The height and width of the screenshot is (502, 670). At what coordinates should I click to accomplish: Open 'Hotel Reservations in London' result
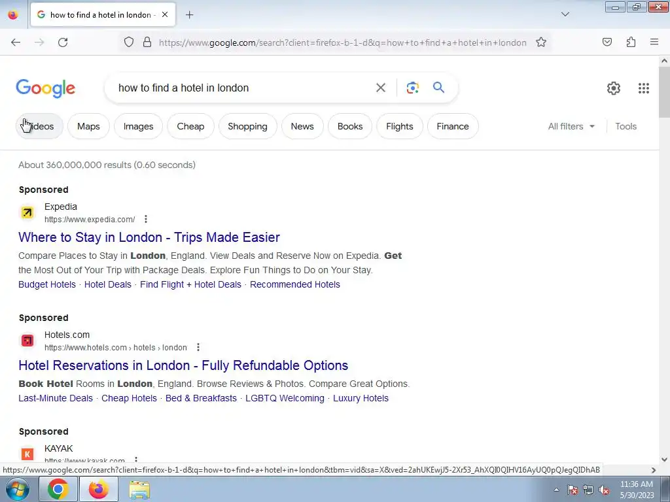(183, 365)
